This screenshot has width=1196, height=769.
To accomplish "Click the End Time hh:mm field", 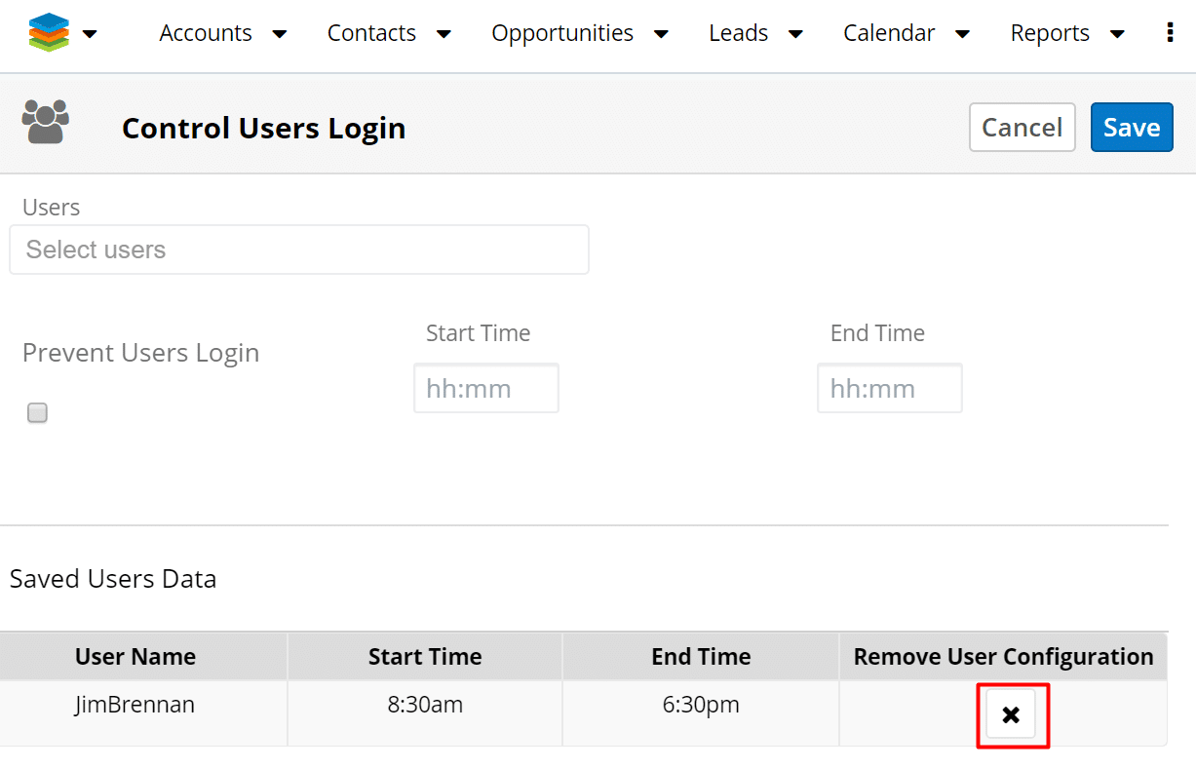I will click(x=889, y=388).
